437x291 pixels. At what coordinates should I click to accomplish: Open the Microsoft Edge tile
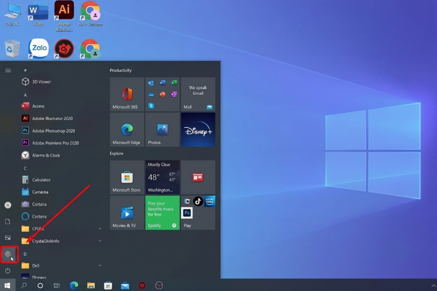pos(127,130)
